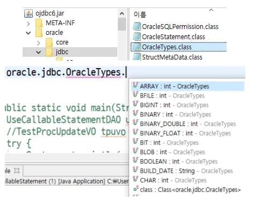Screen dimensions: 254x200
Task: Click the BUILD_DATE static field icon
Action: (x=136, y=170)
